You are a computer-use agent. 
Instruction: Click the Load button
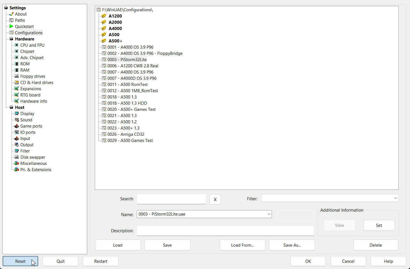tap(118, 245)
